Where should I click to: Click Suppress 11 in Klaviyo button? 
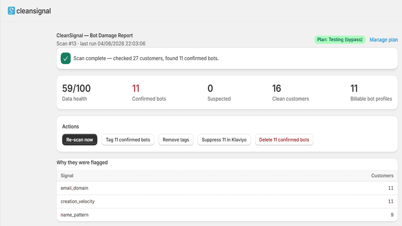point(224,140)
